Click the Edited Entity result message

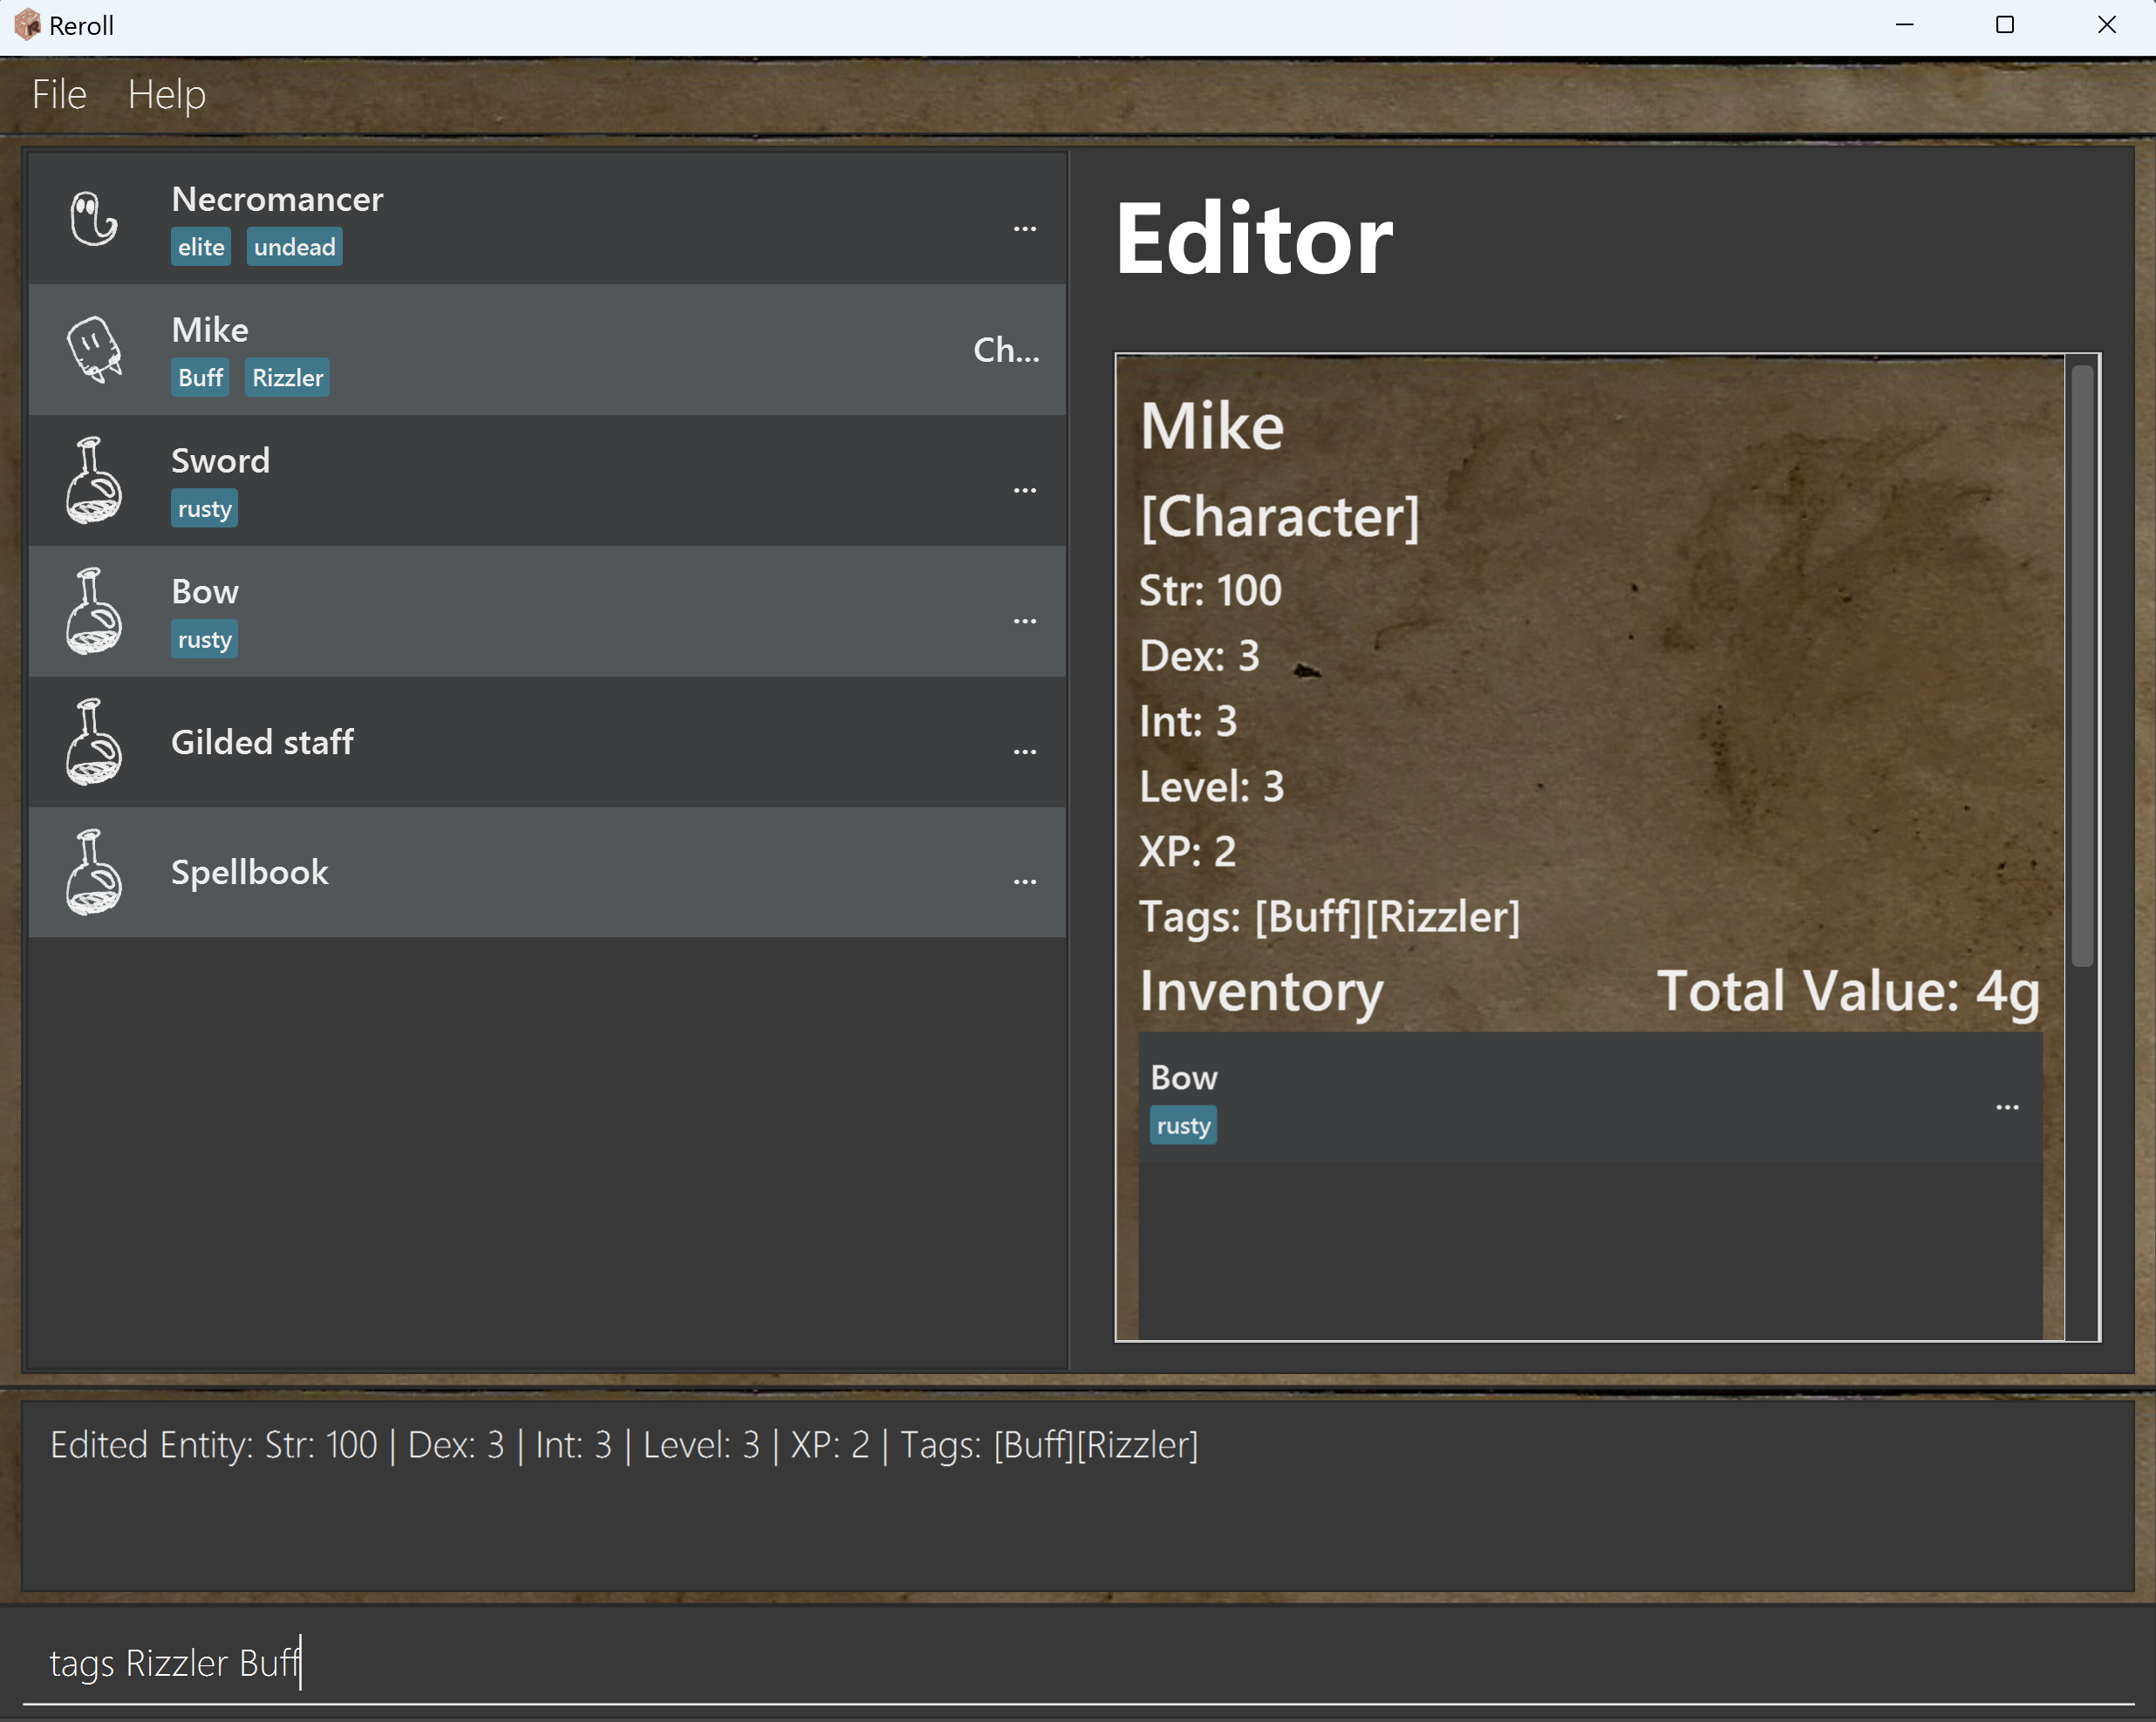[624, 1445]
